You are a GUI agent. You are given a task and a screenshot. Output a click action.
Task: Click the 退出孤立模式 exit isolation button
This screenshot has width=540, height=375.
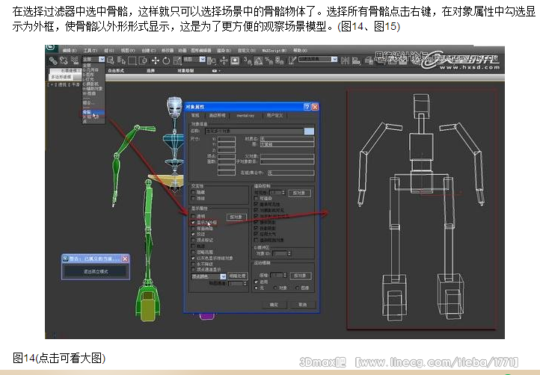tap(96, 271)
